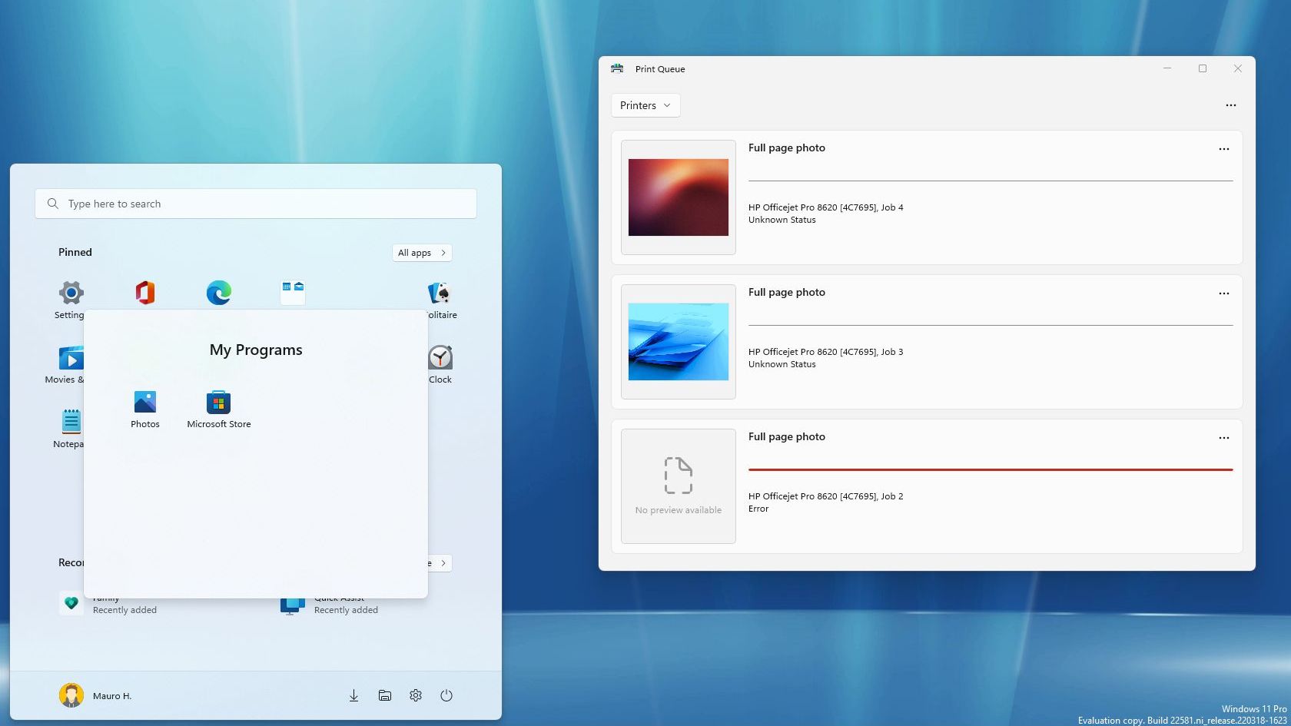Click Print Queue app icon in title bar

(617, 68)
